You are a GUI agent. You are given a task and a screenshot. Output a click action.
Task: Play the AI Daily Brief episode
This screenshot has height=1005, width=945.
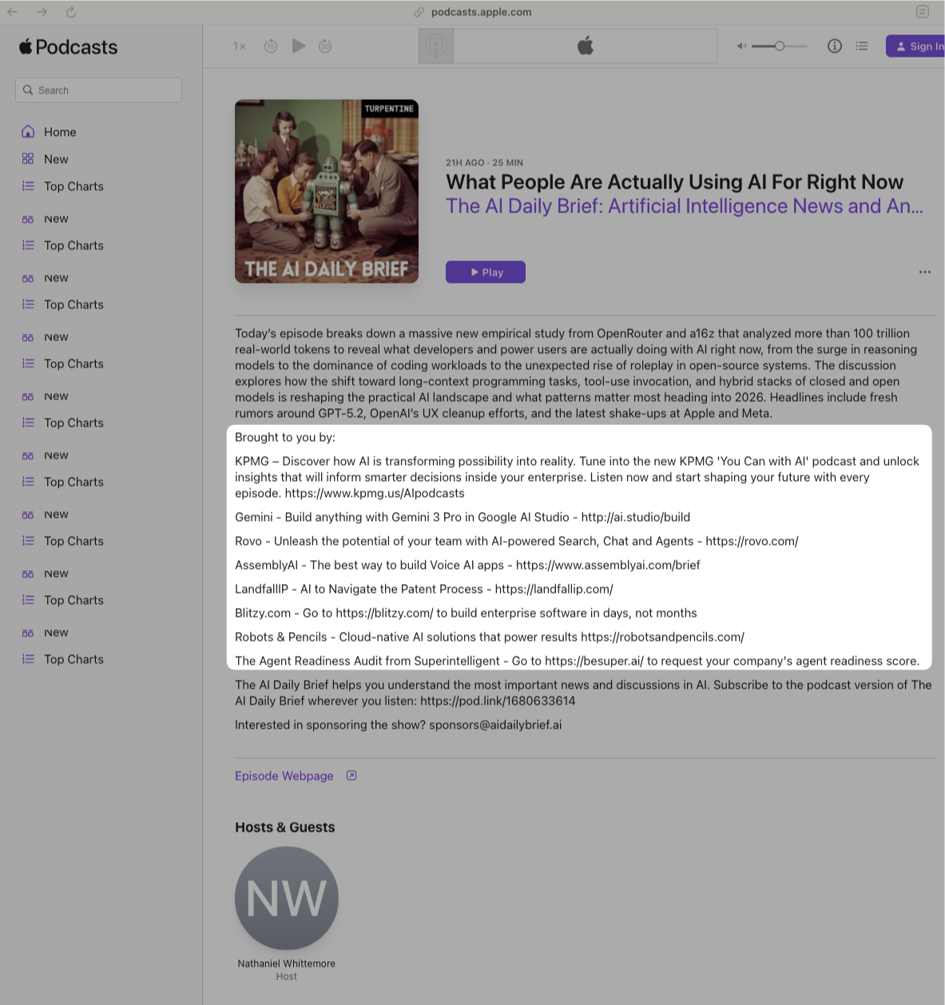[x=486, y=272]
